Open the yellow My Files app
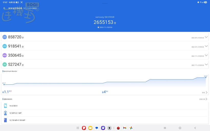Image resolution: width=210 pixels, height=131 pixels. click(x=90, y=128)
